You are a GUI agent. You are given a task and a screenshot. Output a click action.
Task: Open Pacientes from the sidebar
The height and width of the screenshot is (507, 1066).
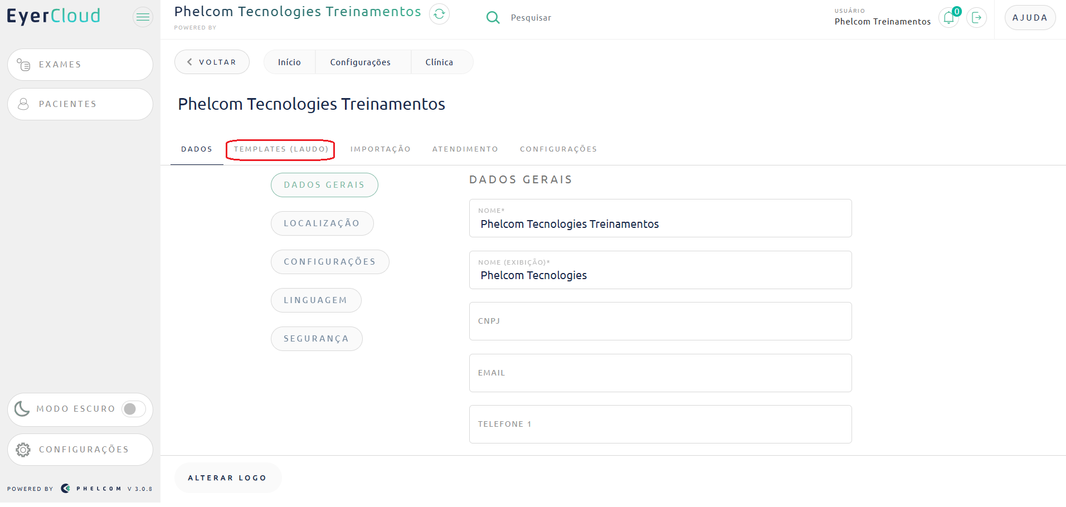coord(80,104)
